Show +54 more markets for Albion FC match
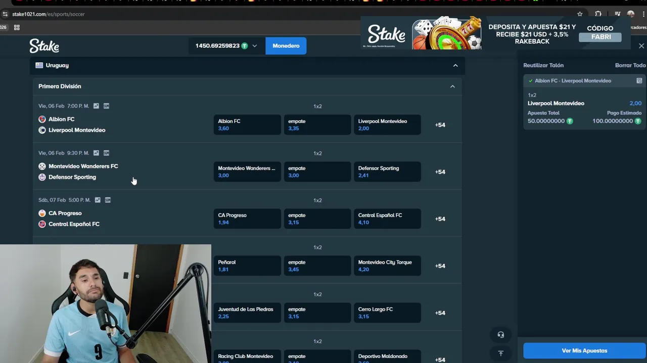This screenshot has width=647, height=363. [440, 125]
